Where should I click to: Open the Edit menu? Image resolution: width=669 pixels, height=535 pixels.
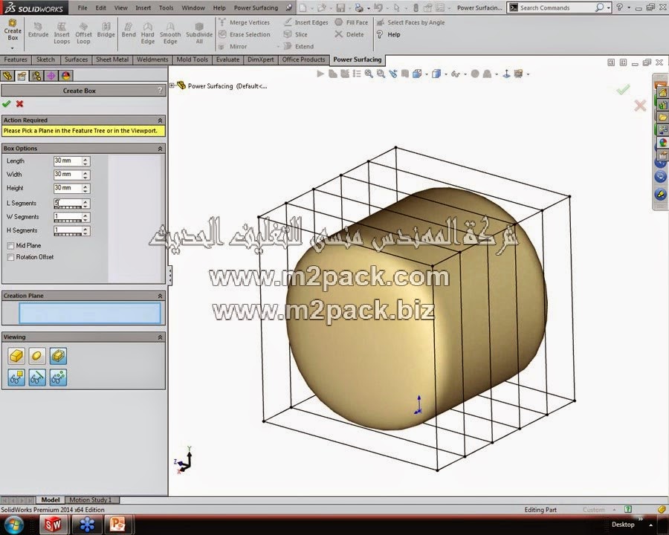(100, 7)
